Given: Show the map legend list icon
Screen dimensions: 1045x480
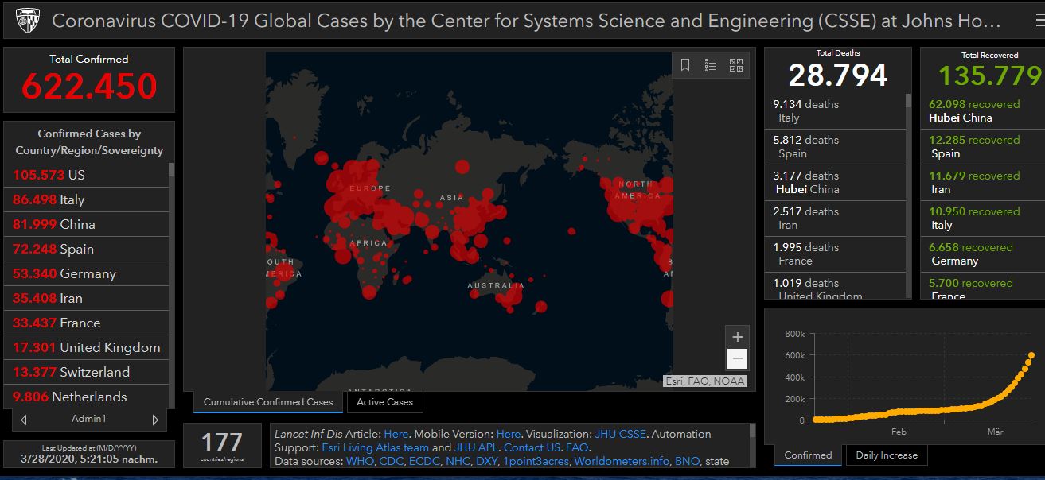Looking at the screenshot, I should click(711, 65).
